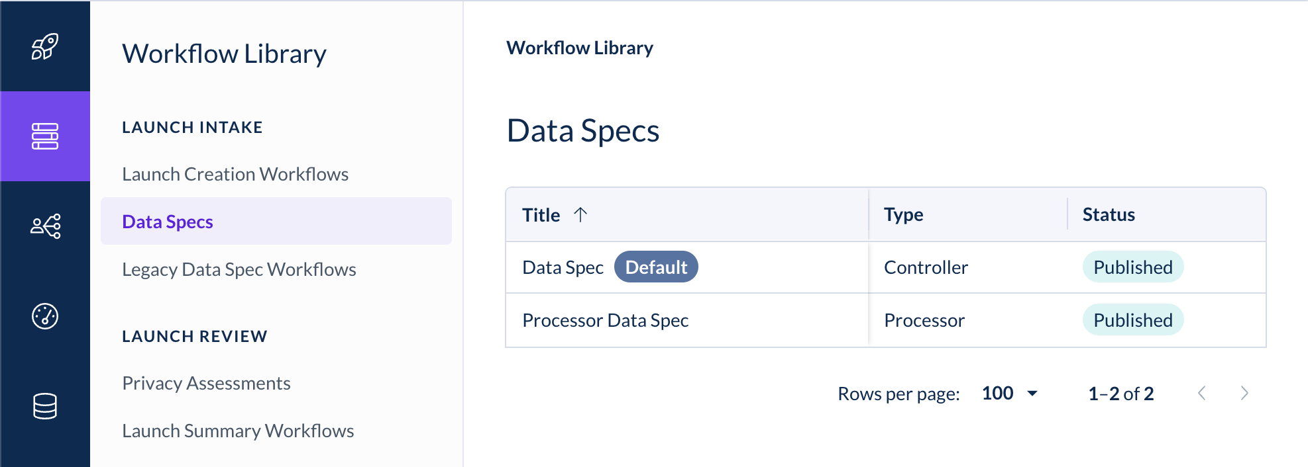Open the rows per page dropdown
Image resolution: width=1308 pixels, height=467 pixels.
pos(1009,394)
